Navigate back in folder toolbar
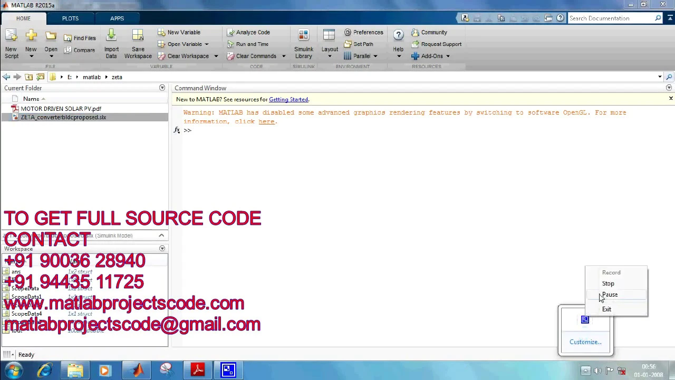The height and width of the screenshot is (380, 675). coord(6,77)
